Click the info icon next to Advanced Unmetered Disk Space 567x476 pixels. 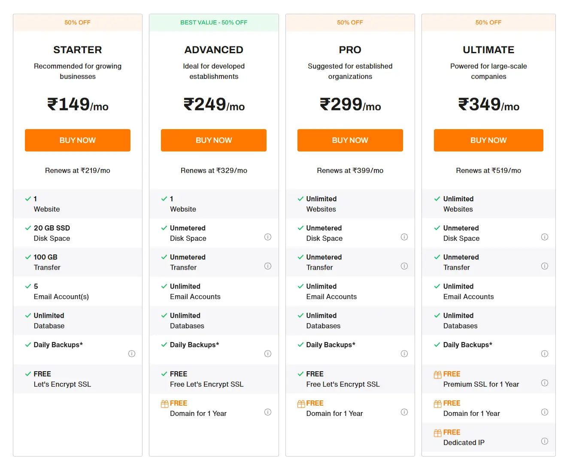pos(268,237)
